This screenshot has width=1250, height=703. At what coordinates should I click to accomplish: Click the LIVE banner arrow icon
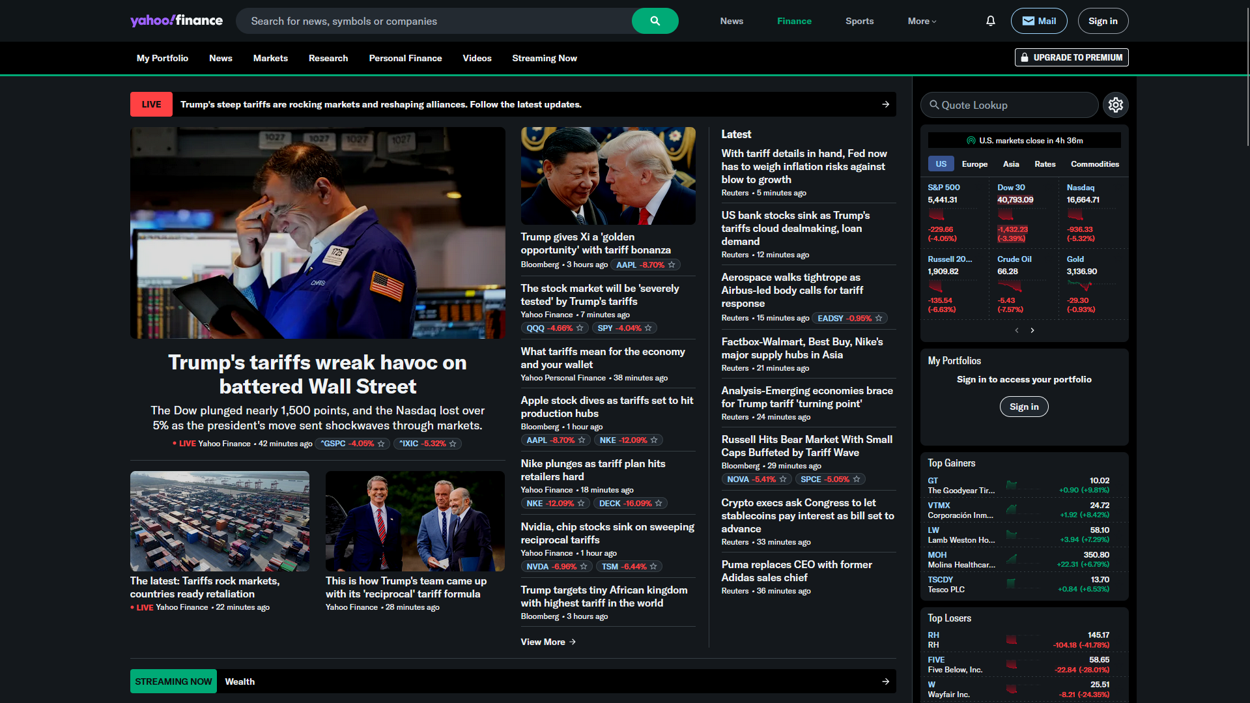tap(885, 104)
